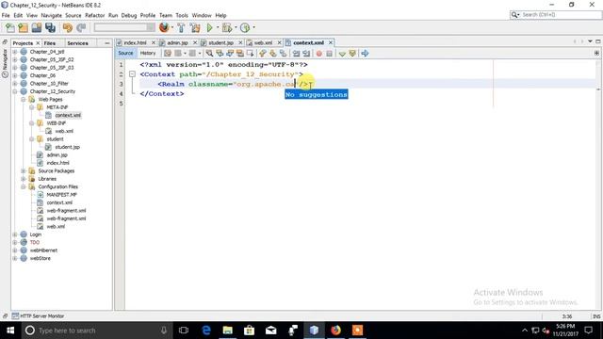603x339 pixels.
Task: Click the New File toolbar icon
Action: [x=10, y=27]
